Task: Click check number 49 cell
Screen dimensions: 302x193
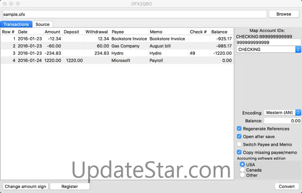Action: tap(199, 53)
